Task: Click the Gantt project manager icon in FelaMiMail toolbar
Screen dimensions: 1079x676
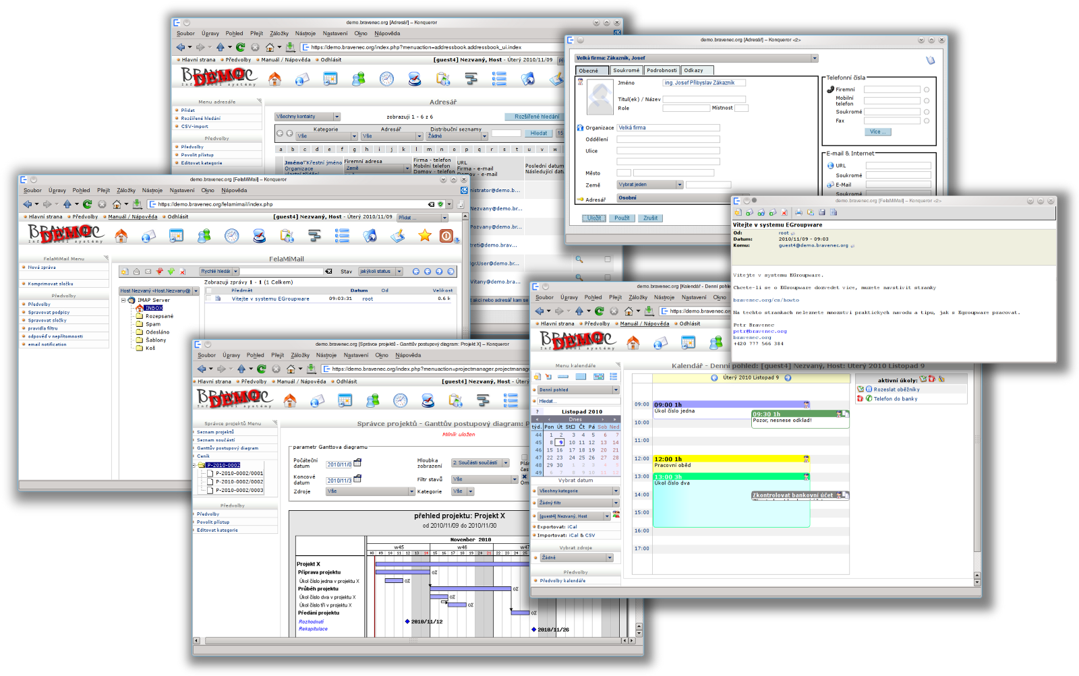Action: pos(314,235)
